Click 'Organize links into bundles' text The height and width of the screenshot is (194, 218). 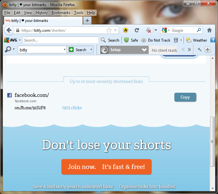[x=147, y=186]
